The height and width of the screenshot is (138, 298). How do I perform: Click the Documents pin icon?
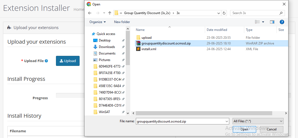click(x=123, y=53)
